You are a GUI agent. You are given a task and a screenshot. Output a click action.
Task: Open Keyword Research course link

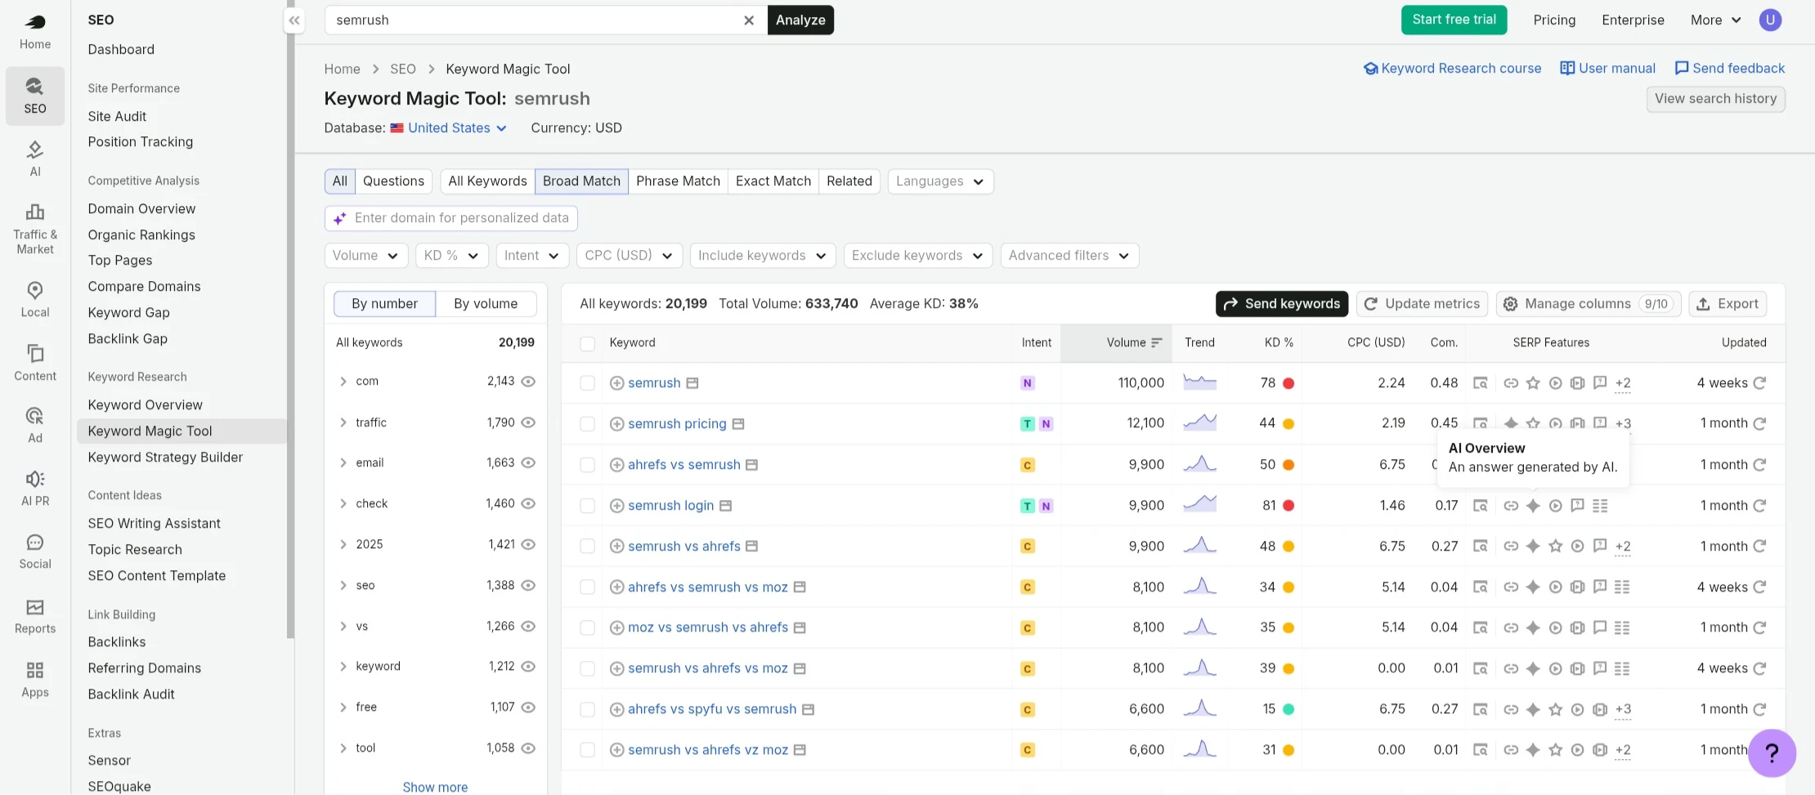pyautogui.click(x=1452, y=69)
